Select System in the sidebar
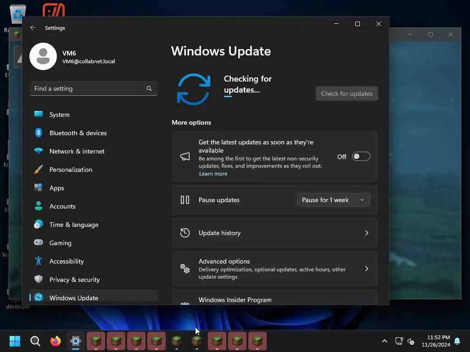This screenshot has width=470, height=352. click(93, 114)
